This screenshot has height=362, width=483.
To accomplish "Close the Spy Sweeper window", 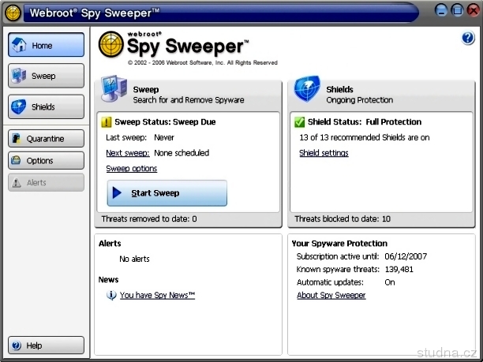I will [474, 10].
